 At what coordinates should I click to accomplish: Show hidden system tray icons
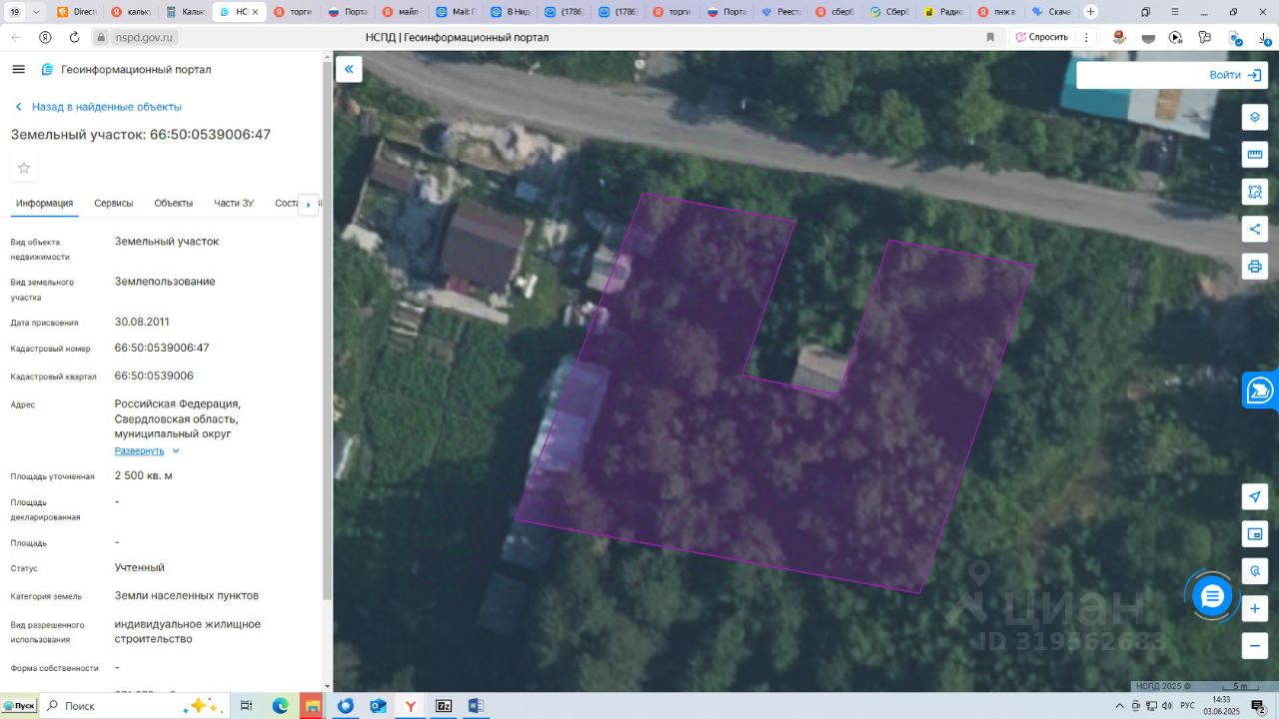pyautogui.click(x=1120, y=706)
